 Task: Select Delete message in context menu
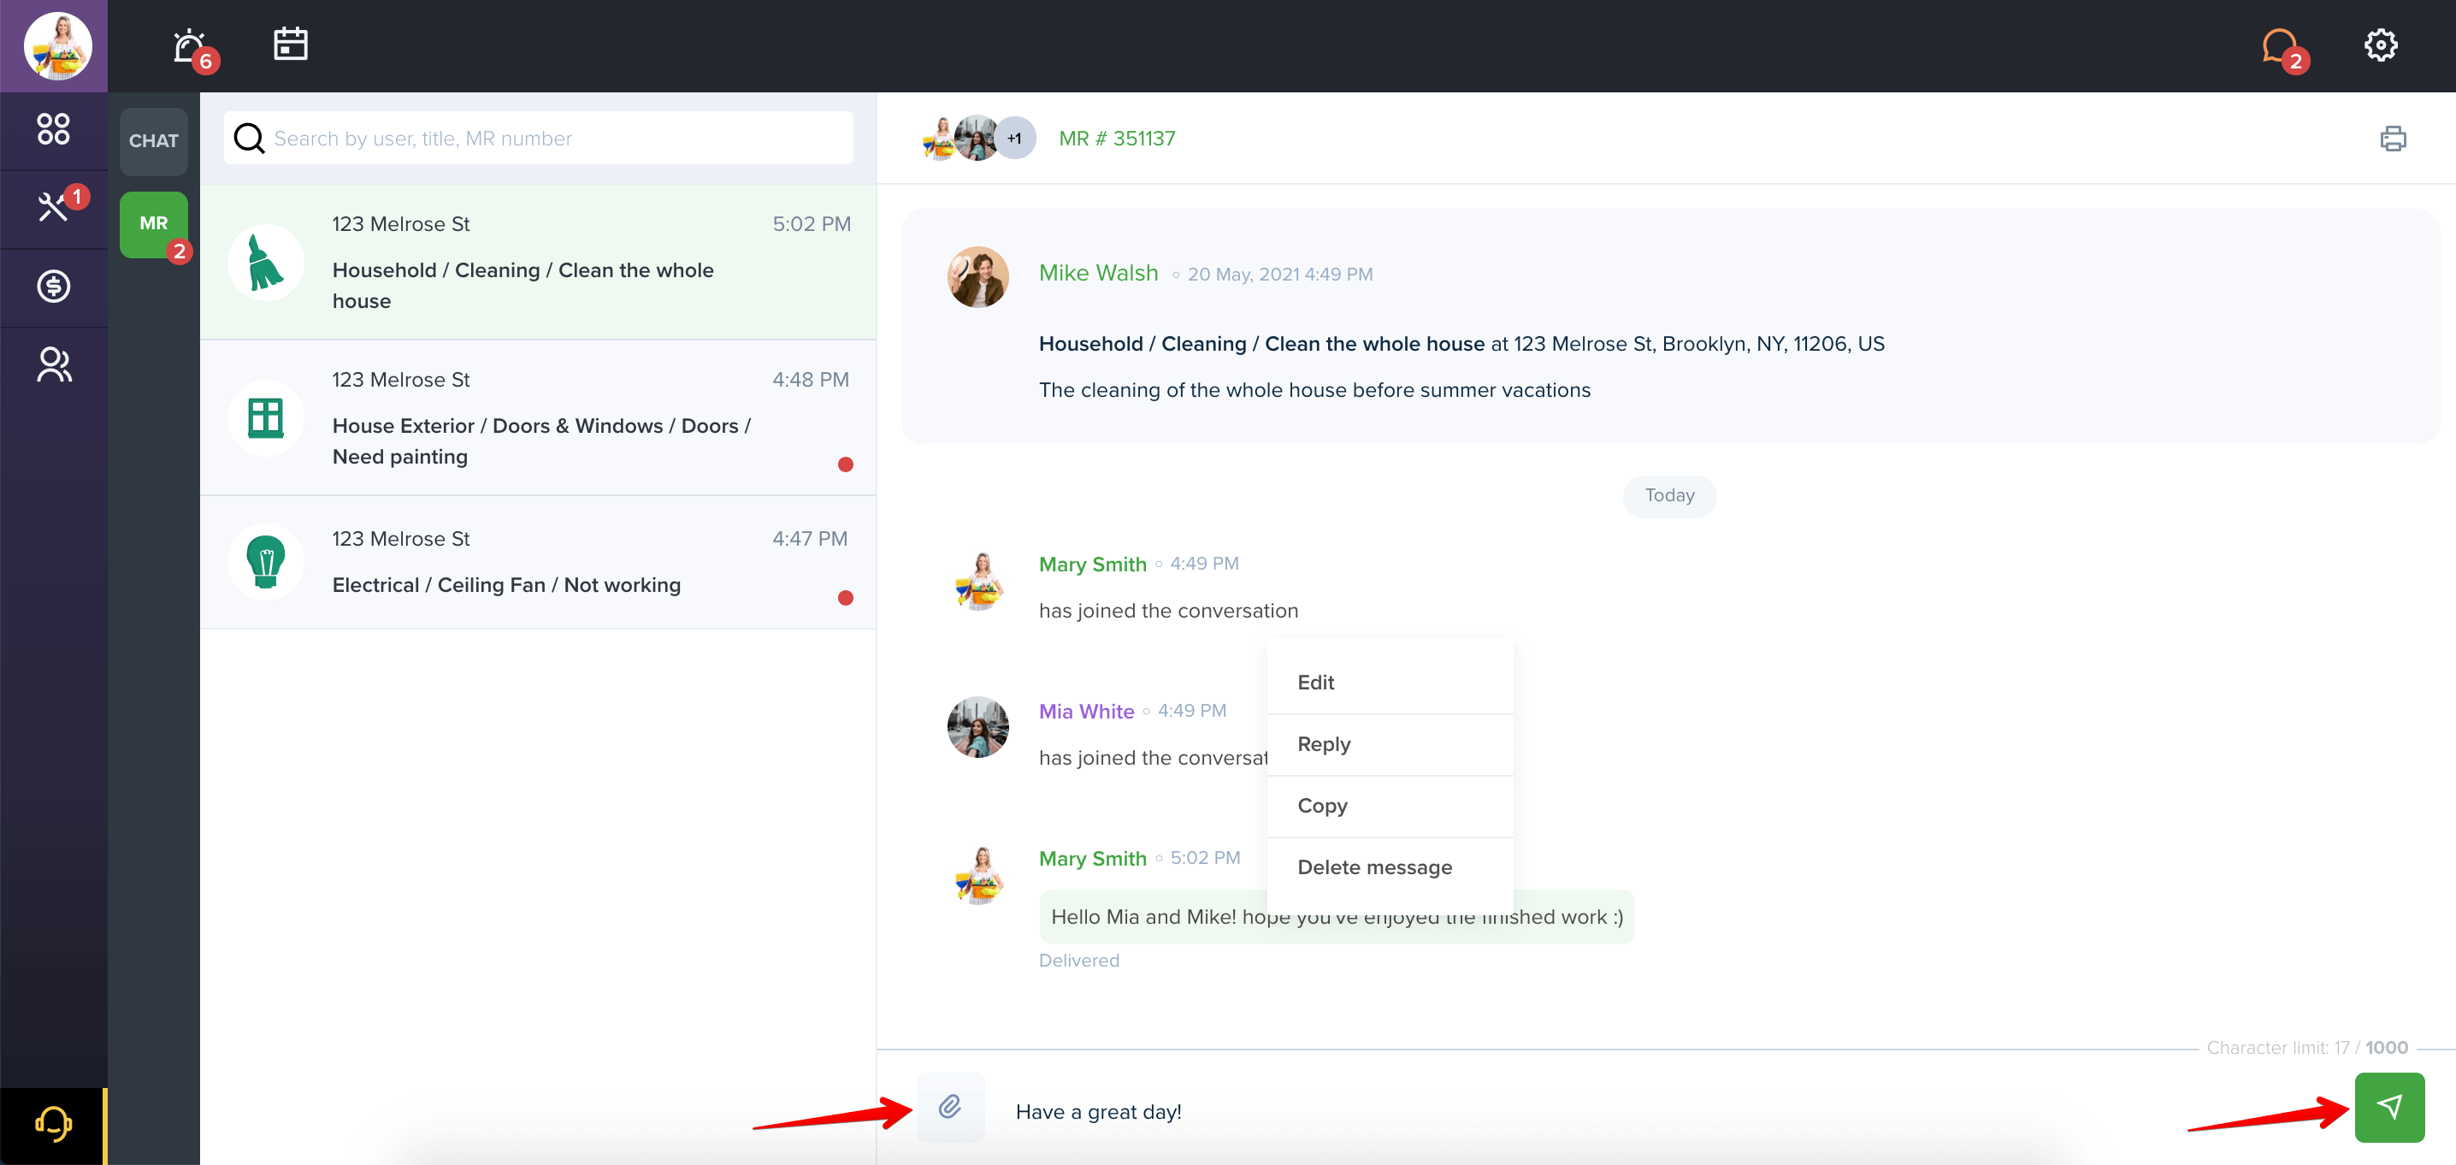[1389, 867]
